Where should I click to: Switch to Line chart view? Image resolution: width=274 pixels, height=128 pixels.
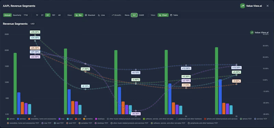tap(101, 15)
